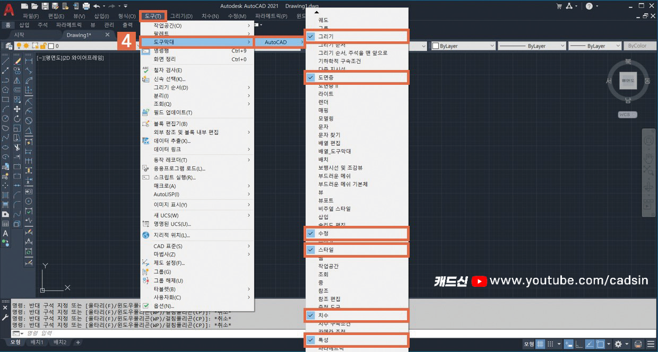Expand the 팔레트 submenu
658x352 pixels.
tap(197, 33)
